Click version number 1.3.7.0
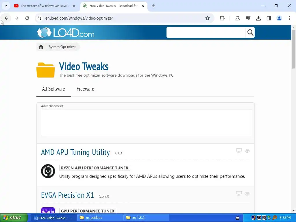296x222 pixels. [104, 196]
